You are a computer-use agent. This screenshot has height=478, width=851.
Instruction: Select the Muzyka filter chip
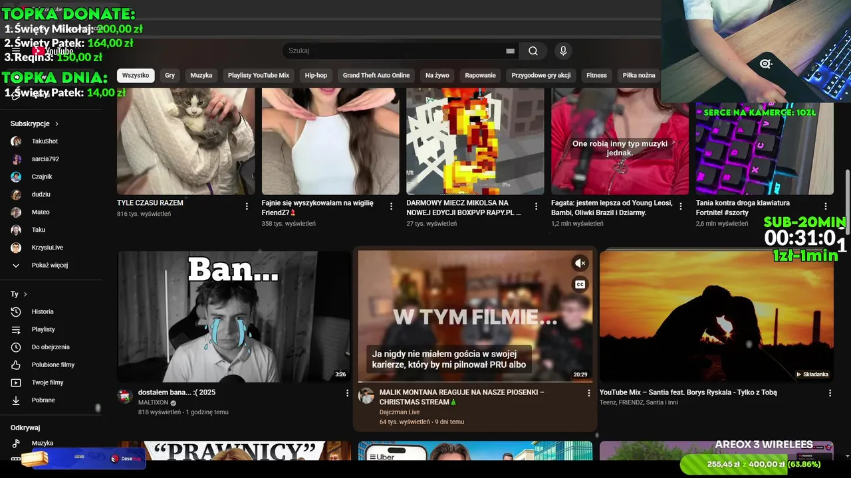201,76
